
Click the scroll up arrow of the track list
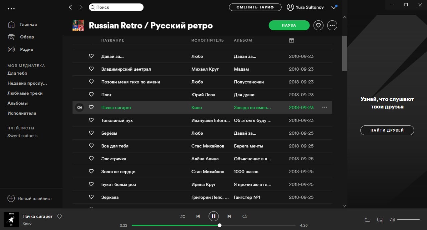[x=345, y=17]
